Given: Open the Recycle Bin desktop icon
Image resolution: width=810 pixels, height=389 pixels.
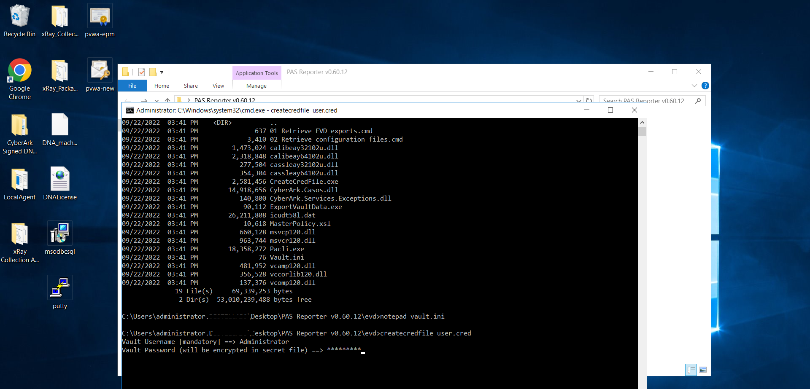Looking at the screenshot, I should point(19,21).
